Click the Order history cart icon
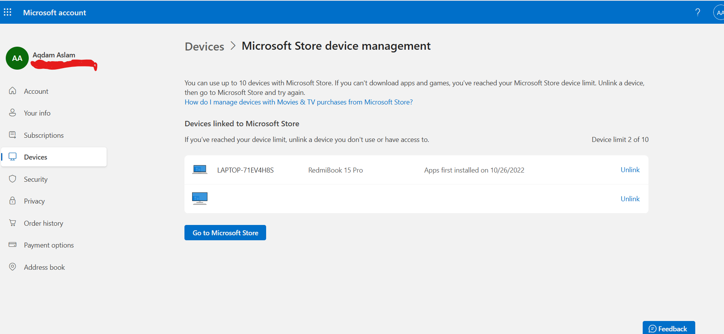Screen dimensions: 724x334 13,223
